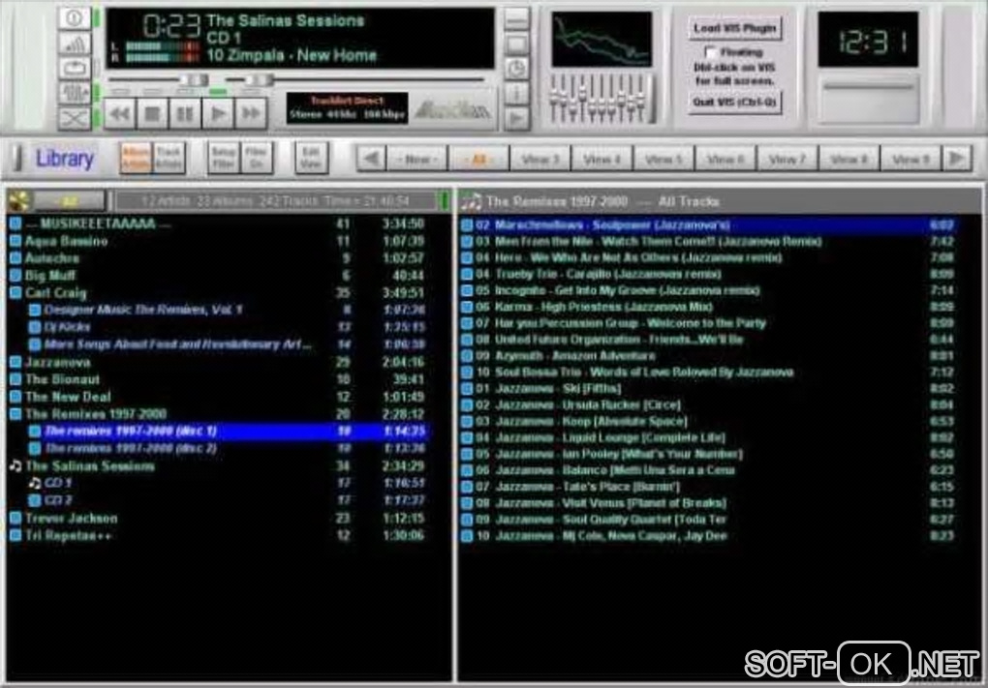Image resolution: width=988 pixels, height=688 pixels.
Task: Click the music note icon beside CD 1
Action: (x=35, y=483)
